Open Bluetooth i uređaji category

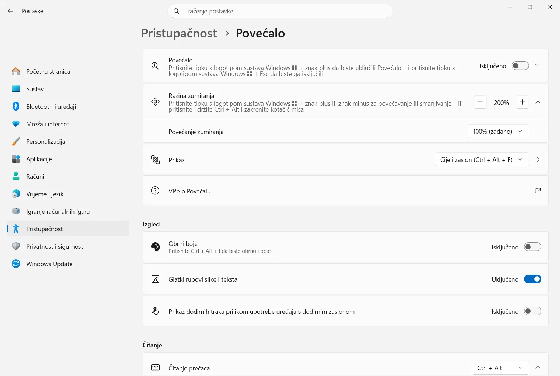[68, 106]
